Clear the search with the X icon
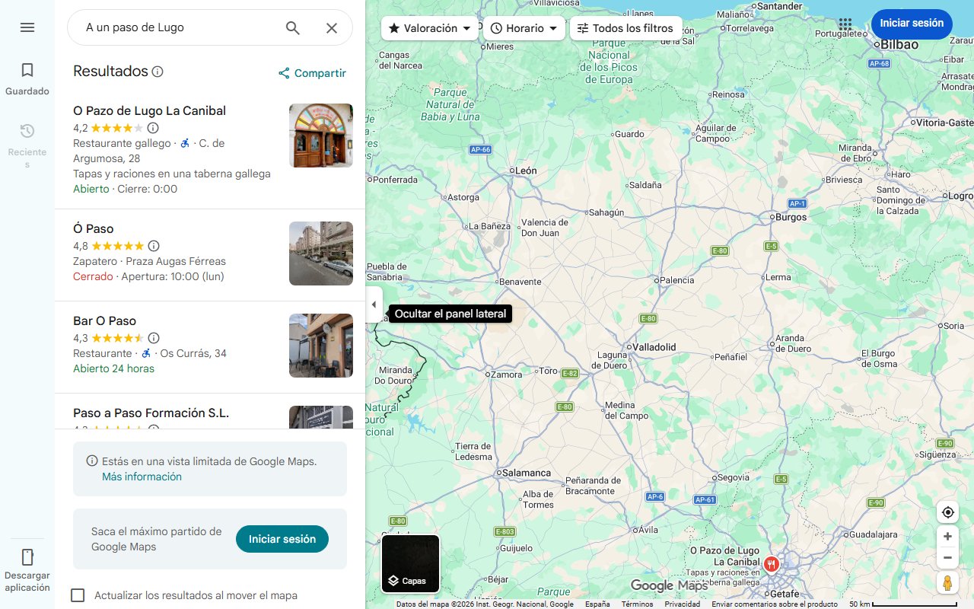The height and width of the screenshot is (609, 974). click(332, 28)
